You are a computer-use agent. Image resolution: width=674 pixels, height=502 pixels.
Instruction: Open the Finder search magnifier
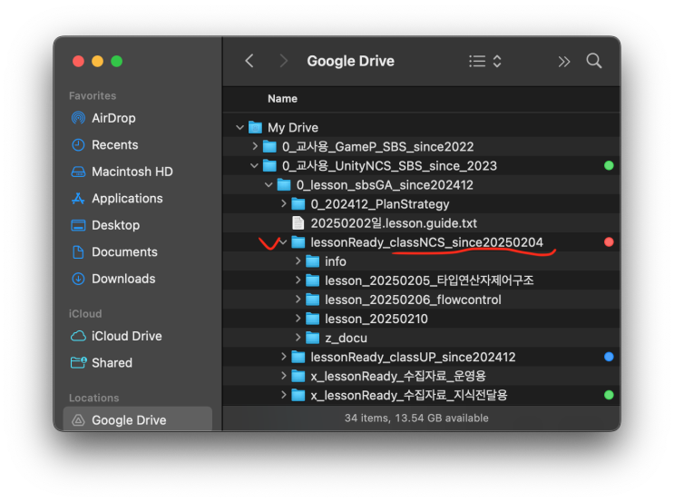tap(594, 61)
